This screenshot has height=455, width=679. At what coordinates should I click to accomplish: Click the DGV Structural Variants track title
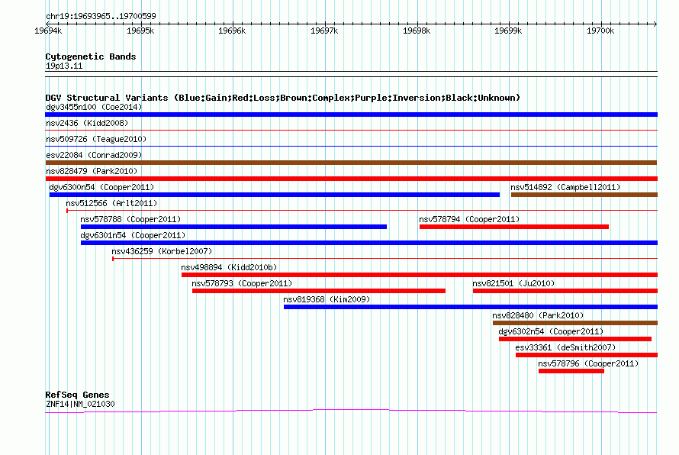282,98
